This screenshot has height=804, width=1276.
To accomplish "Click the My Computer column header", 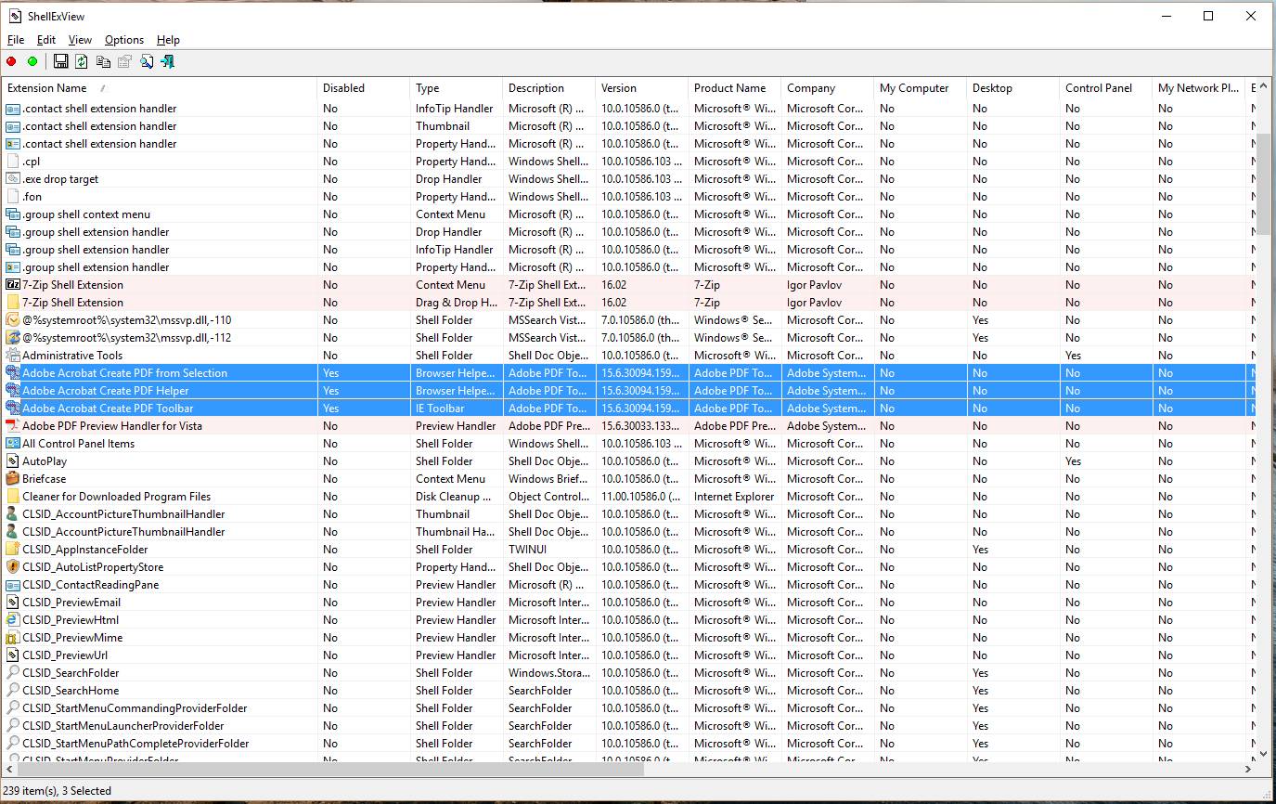I will tap(920, 88).
